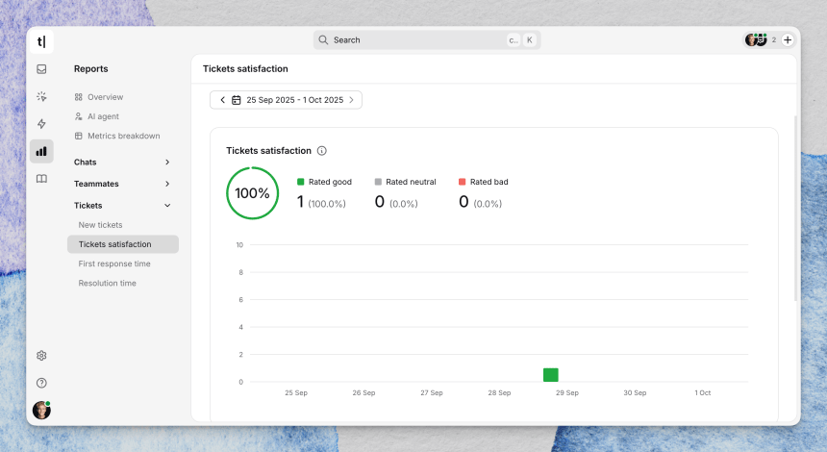
Task: Click the date range 25 Sep 2025 - 1 Oct 2025
Action: click(295, 100)
